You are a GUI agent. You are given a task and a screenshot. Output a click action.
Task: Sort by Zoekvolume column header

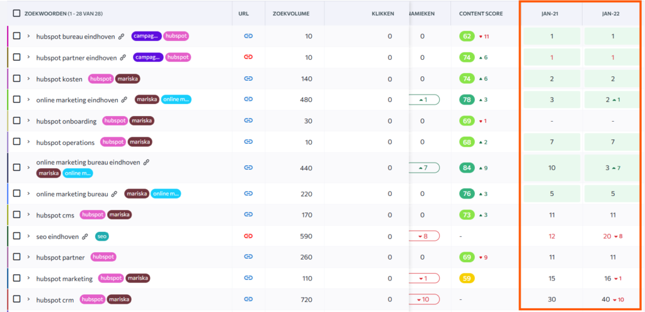291,13
